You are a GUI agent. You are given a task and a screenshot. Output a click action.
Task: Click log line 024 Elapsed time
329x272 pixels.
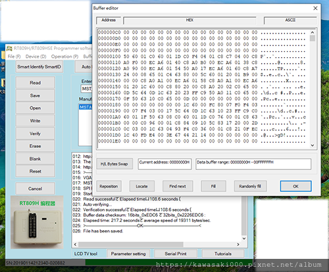141,220
